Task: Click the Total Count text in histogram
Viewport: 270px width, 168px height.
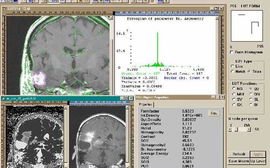Action: pyautogui.click(x=185, y=73)
